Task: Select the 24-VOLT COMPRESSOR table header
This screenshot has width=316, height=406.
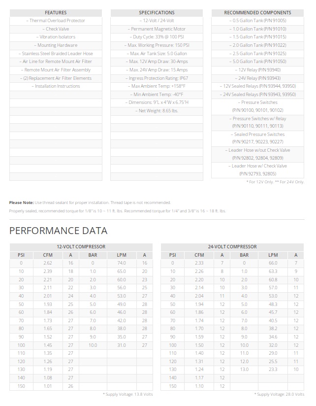Action: point(232,247)
